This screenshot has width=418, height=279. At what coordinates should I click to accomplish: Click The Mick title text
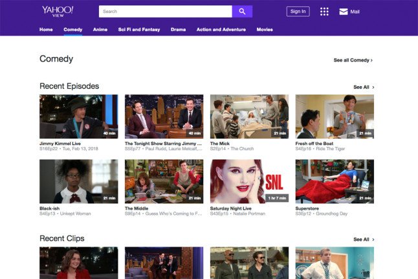pyautogui.click(x=219, y=144)
